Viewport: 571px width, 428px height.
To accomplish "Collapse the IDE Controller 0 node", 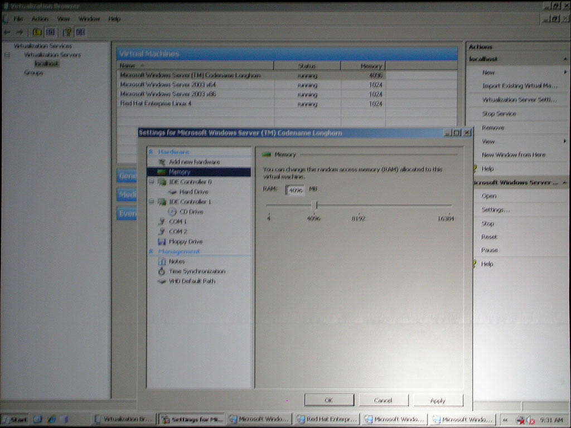I will point(151,182).
